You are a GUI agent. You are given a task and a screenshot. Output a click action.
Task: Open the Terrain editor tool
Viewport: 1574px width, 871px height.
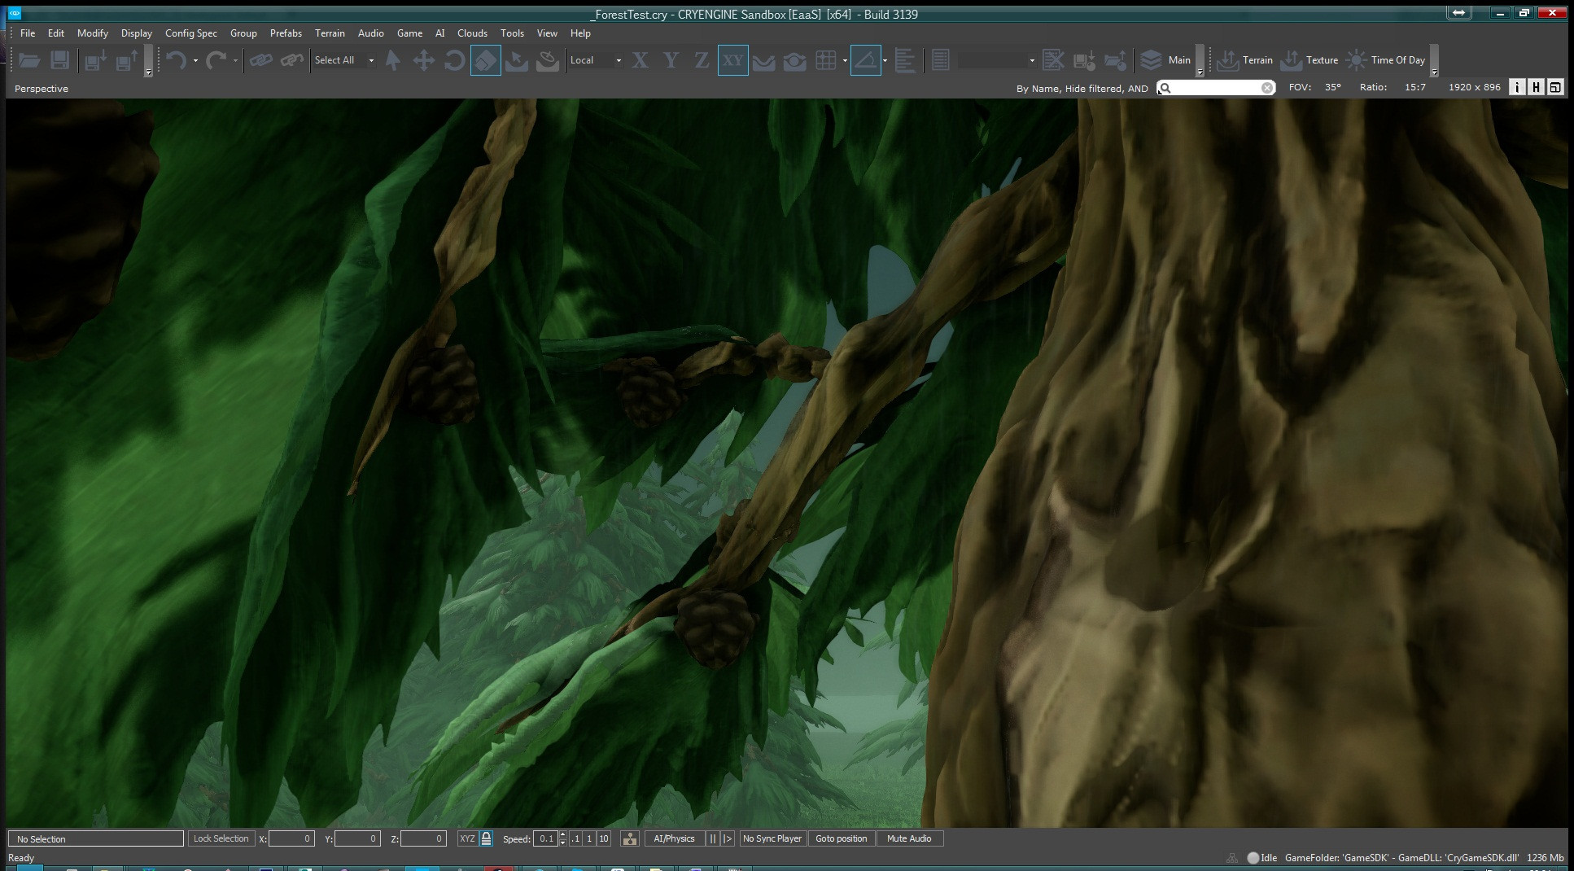[x=1244, y=60]
